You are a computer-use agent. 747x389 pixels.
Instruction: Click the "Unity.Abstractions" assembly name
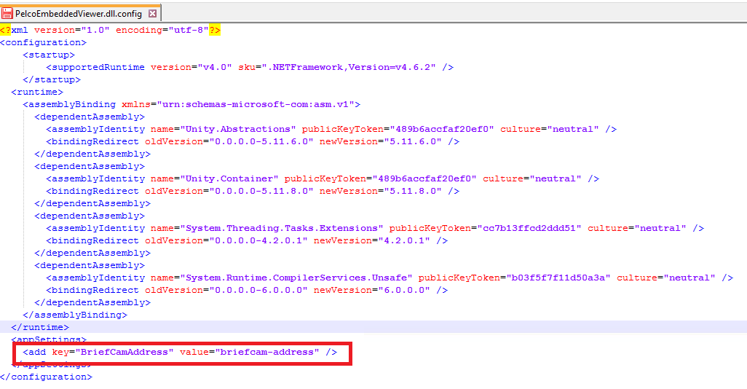(238, 129)
